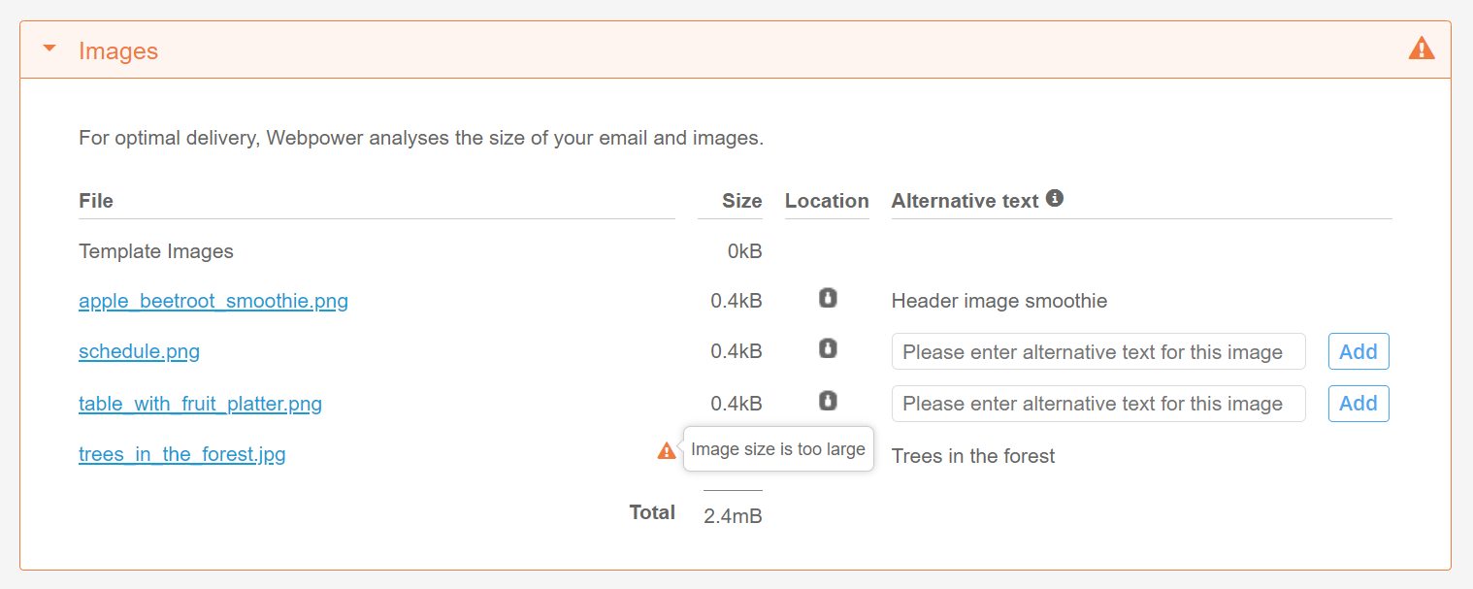Click the Size column header

tap(741, 201)
